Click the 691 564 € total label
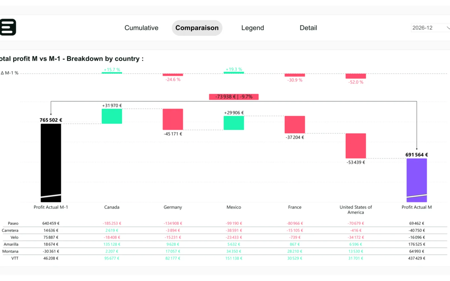The image size is (450, 281). point(417,155)
